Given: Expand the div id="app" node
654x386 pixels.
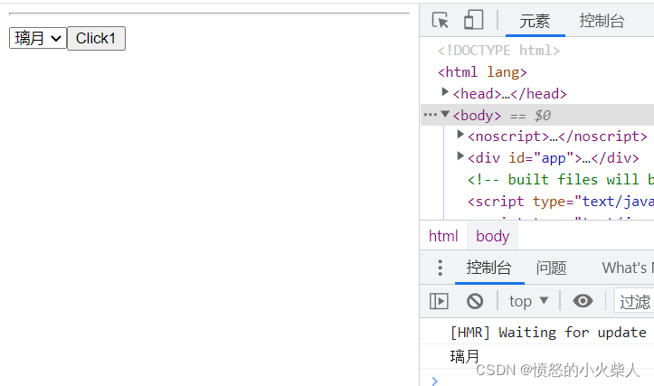Looking at the screenshot, I should coord(460,155).
